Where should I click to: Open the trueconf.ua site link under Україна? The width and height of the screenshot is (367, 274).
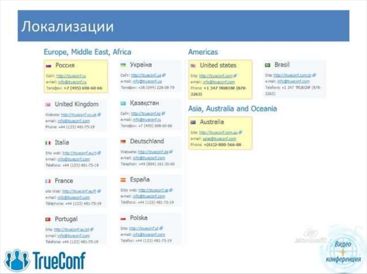click(146, 75)
